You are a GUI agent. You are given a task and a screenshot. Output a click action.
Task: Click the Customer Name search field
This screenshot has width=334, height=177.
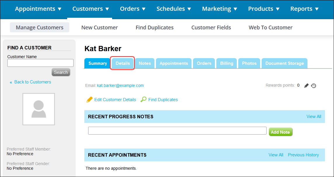coord(41,63)
